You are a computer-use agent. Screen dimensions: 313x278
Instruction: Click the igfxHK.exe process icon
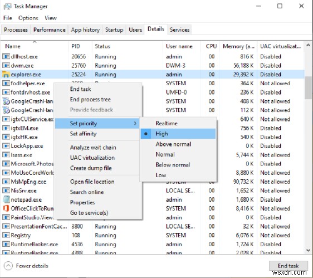(x=6, y=137)
